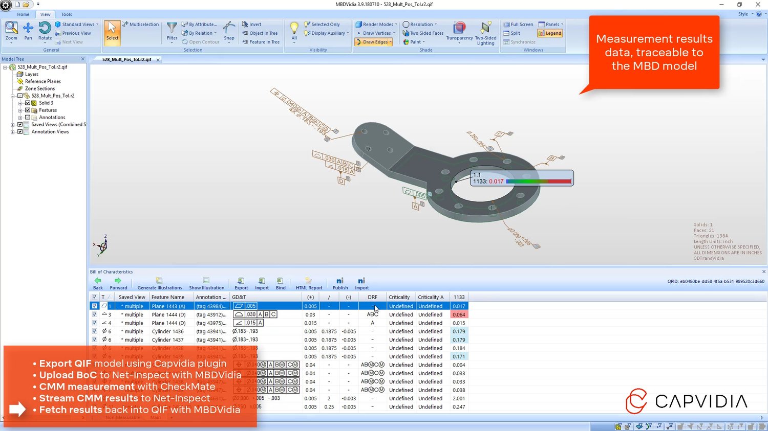Click Generate Illustrations in Bill of Characteristics

tap(159, 284)
